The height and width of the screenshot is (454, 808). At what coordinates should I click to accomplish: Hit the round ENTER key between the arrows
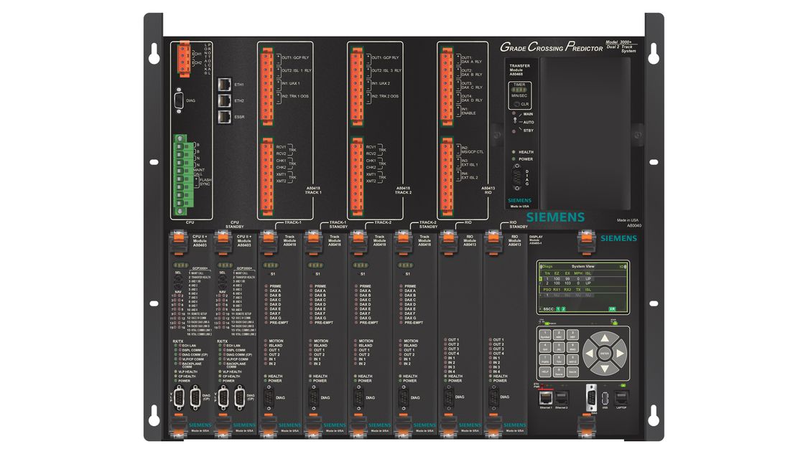pos(605,354)
